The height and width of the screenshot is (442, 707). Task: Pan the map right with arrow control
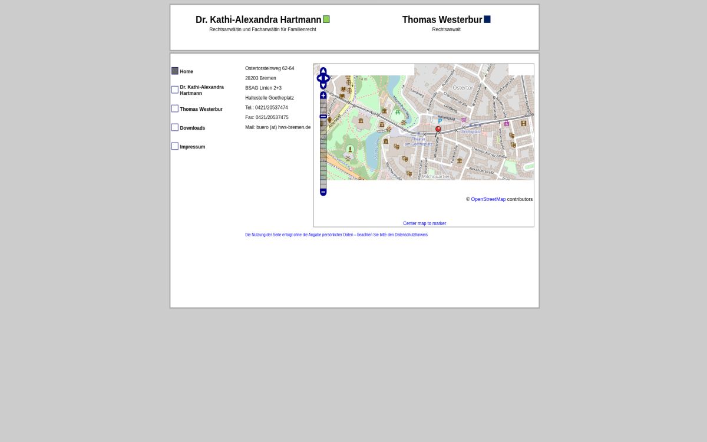[327, 78]
